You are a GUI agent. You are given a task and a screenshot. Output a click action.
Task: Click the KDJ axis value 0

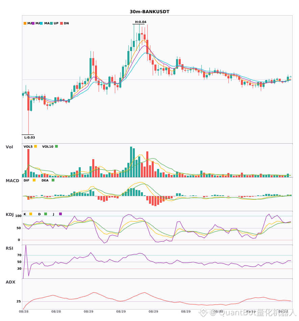click(19, 240)
